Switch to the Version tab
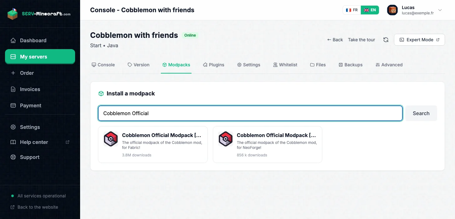This screenshot has width=455, height=219. pyautogui.click(x=139, y=65)
